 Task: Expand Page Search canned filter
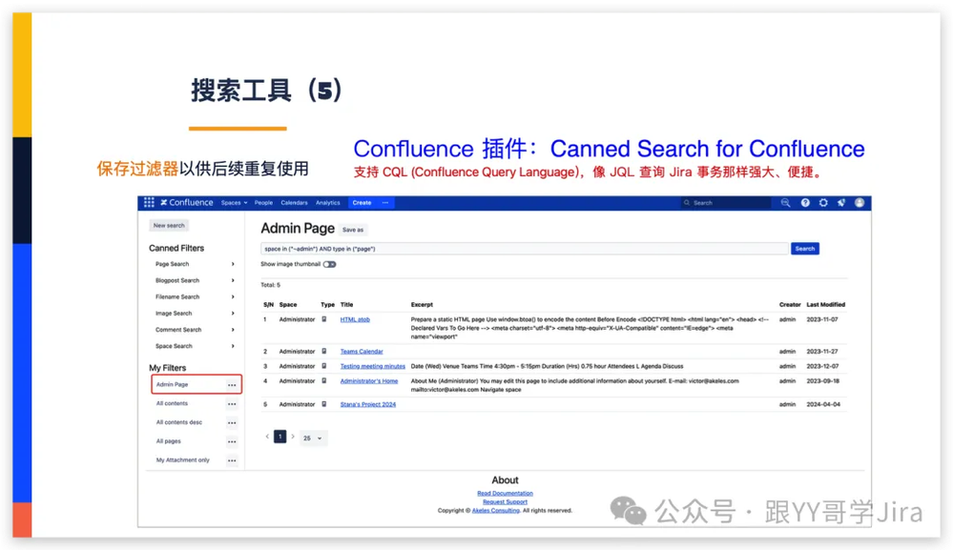tap(233, 264)
